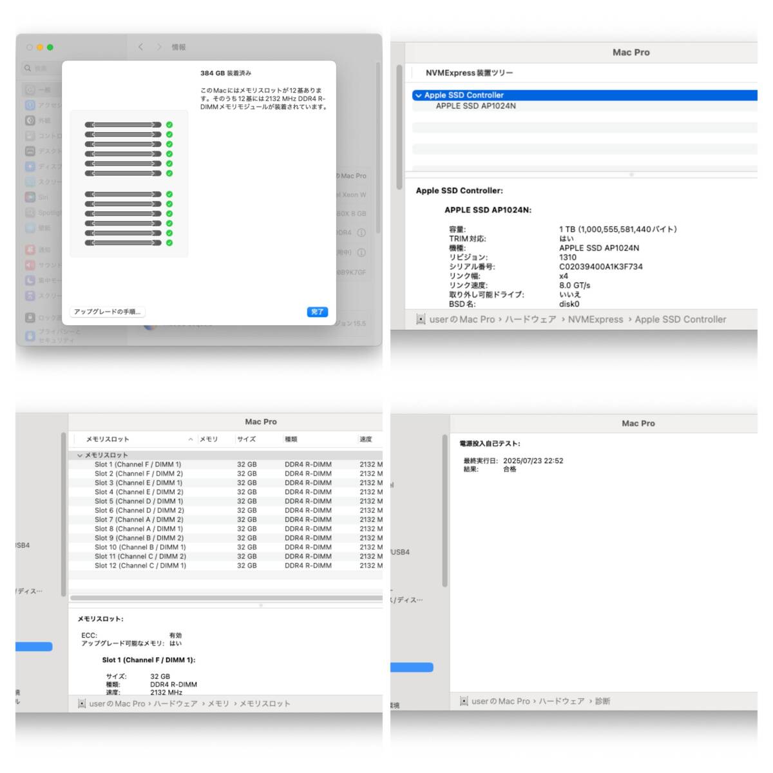Select row Slot 7 (Channel A / DIMM 2)
This screenshot has width=773, height=773.
225,520
